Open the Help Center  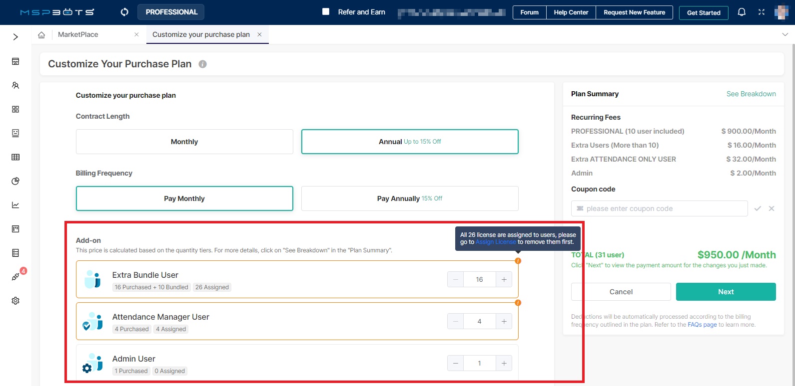pos(571,12)
